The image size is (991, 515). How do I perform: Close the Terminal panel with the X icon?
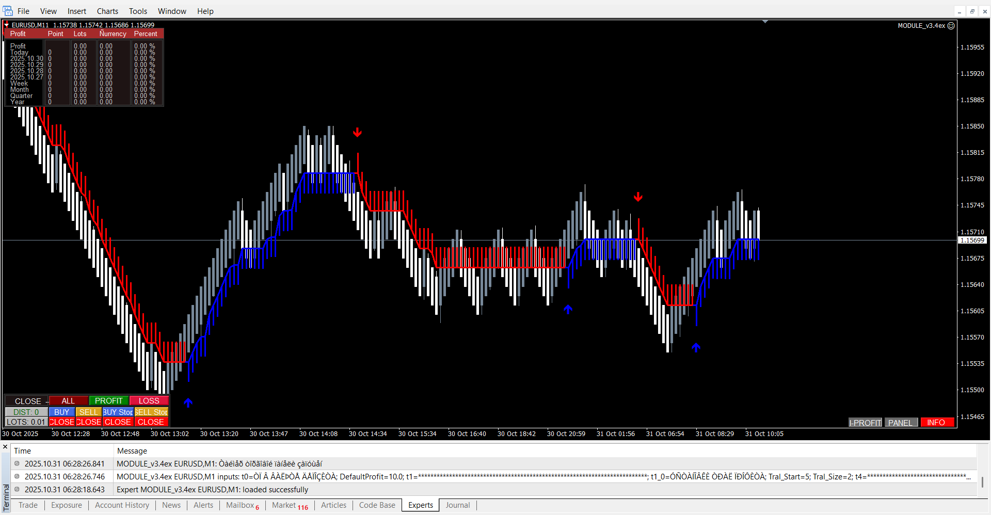click(x=5, y=447)
